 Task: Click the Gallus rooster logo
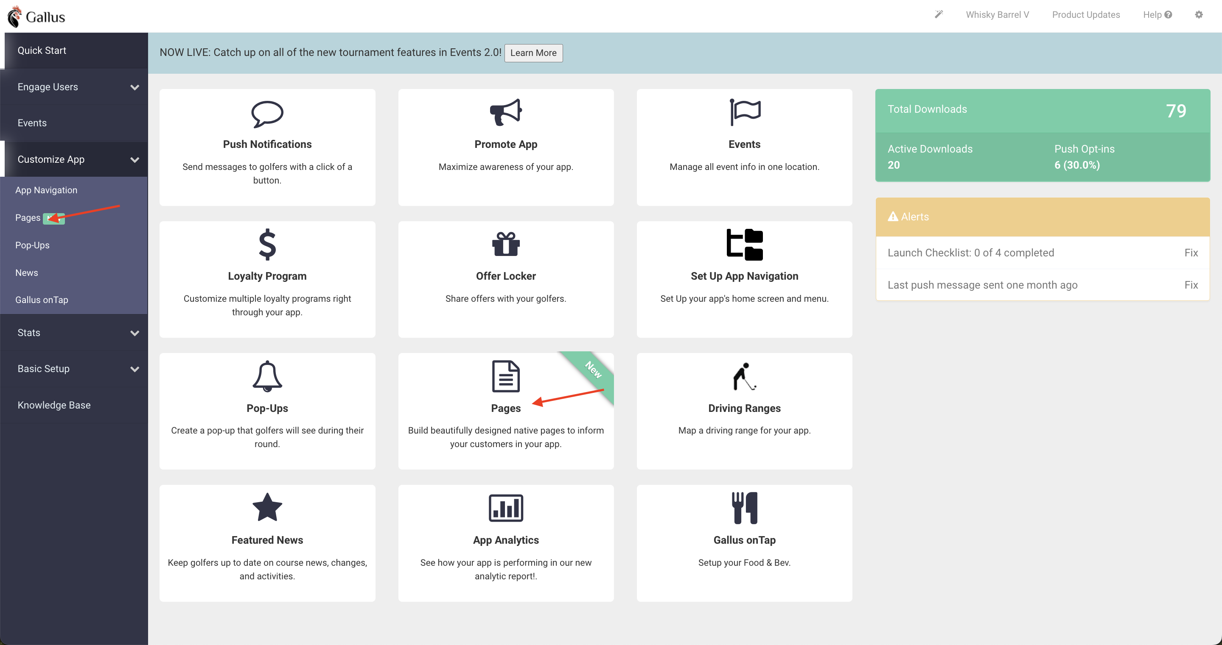(x=15, y=17)
